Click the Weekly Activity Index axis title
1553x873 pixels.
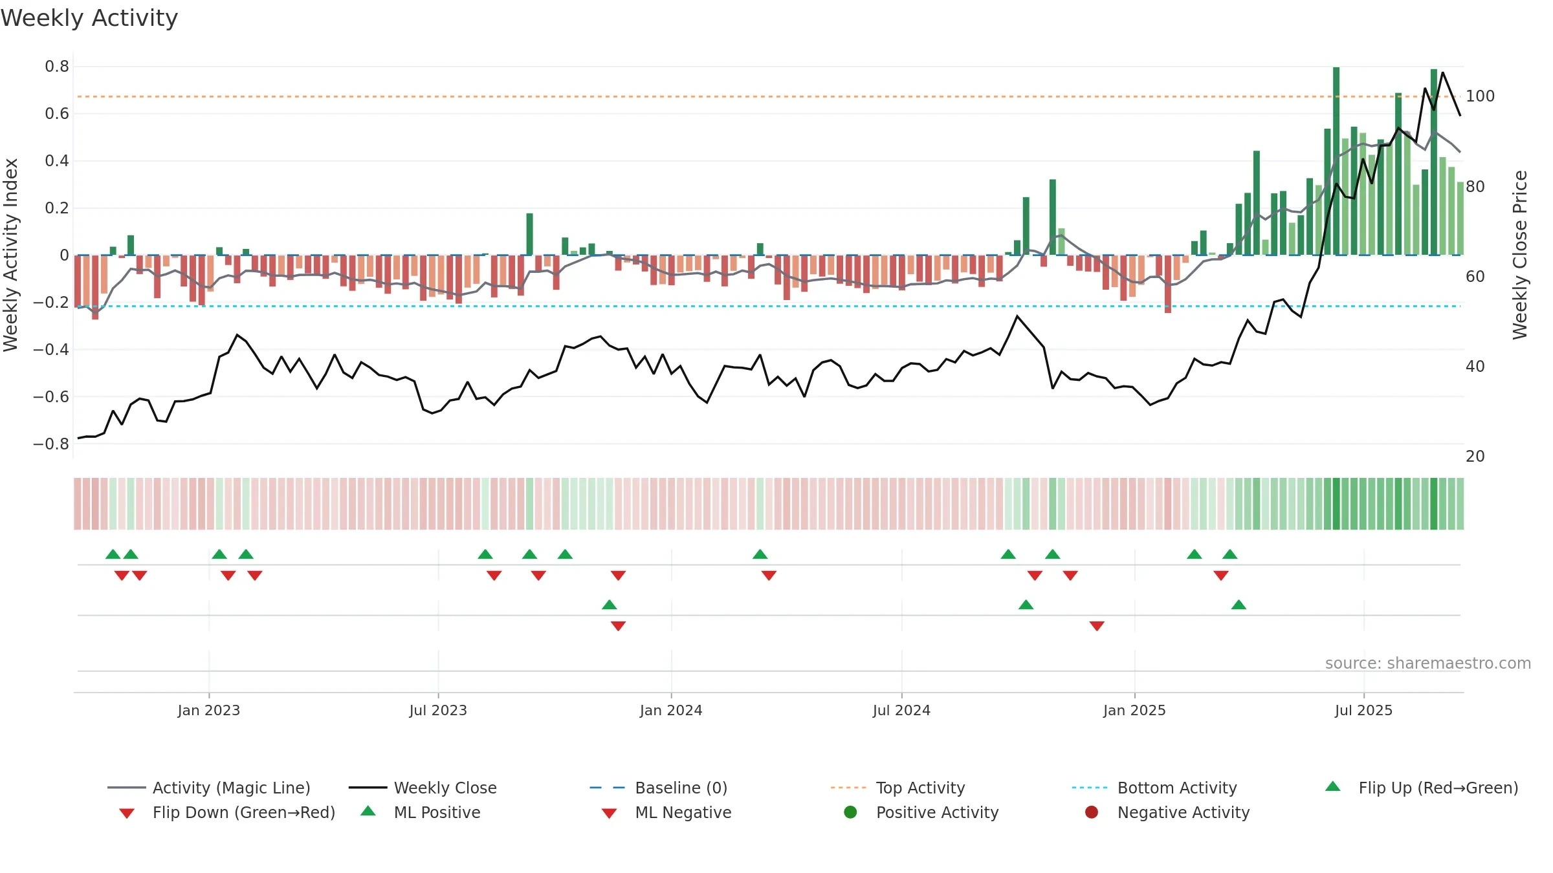click(11, 255)
